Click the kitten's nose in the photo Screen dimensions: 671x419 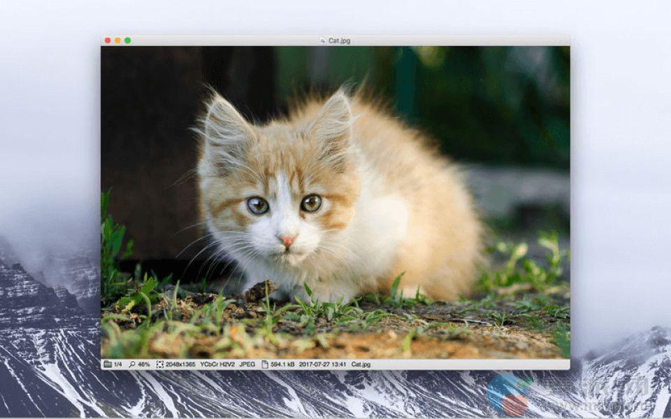287,241
